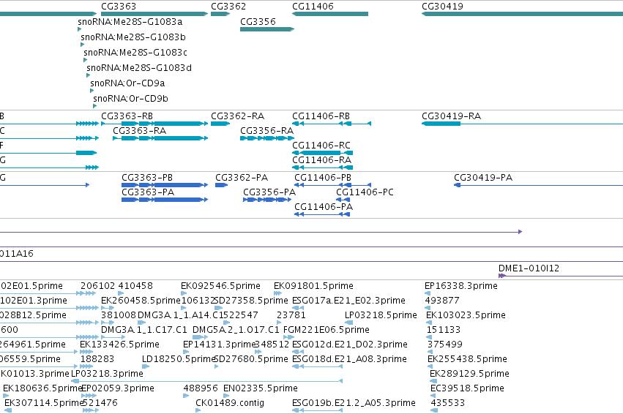Click the DME1-010I12 clone label
The image size is (623, 414).
529,268
